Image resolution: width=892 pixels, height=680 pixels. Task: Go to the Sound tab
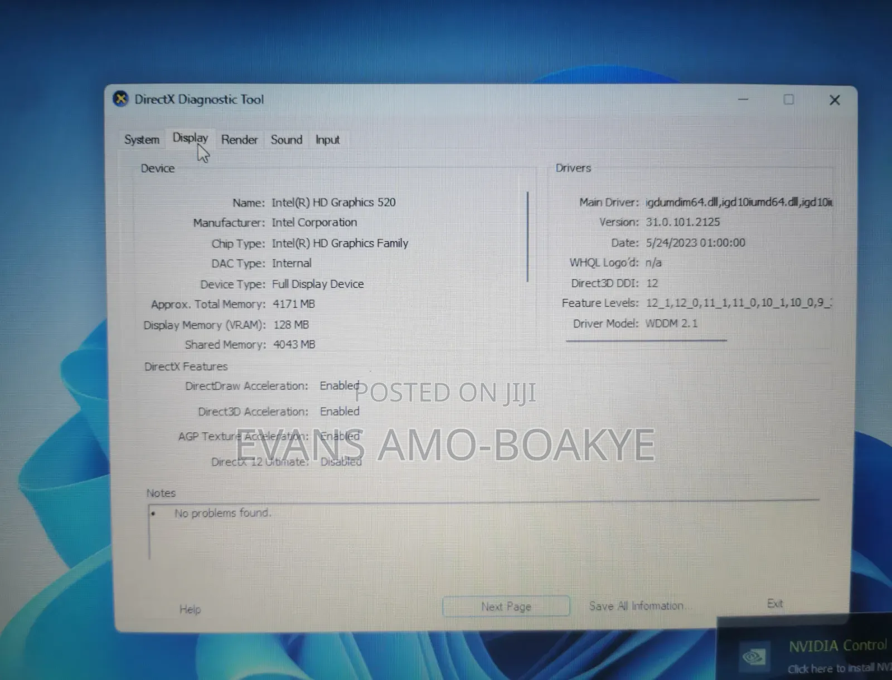287,139
